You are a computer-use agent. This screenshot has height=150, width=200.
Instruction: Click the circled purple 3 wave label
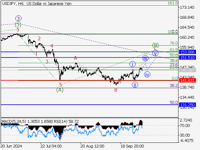coord(18,19)
